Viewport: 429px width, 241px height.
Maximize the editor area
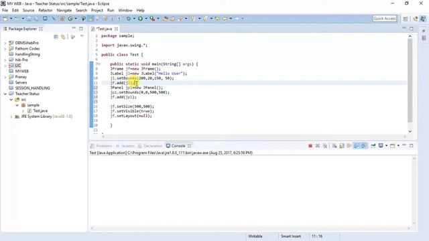point(412,28)
